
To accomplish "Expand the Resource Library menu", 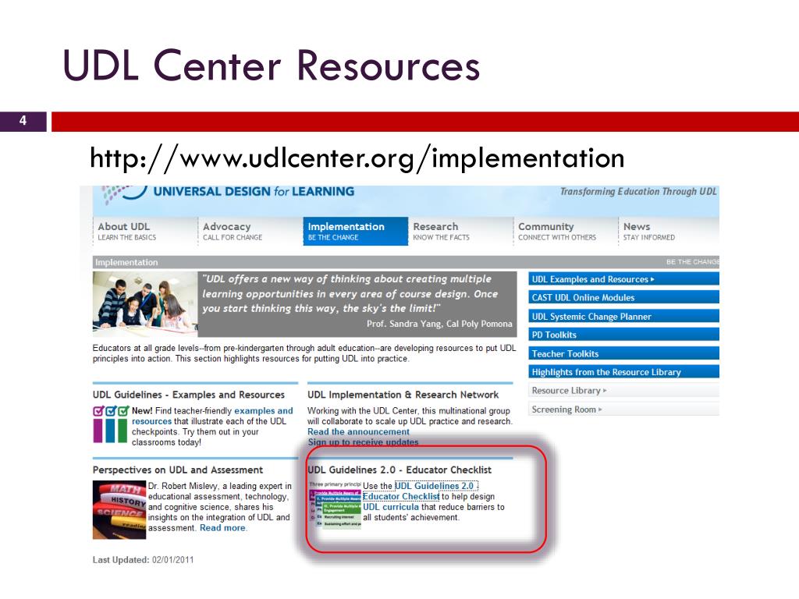I will tap(623, 391).
